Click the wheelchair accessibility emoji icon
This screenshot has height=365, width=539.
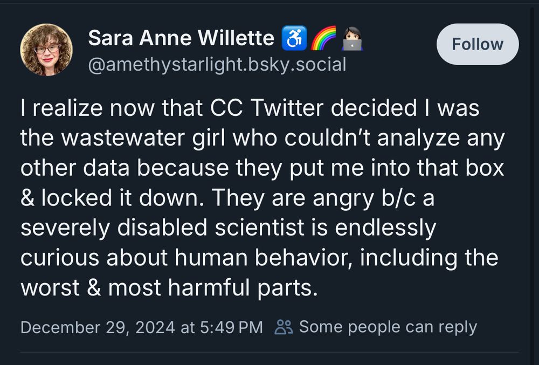click(294, 38)
